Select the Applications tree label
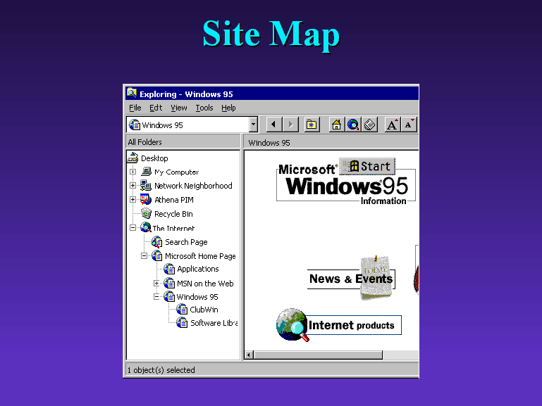This screenshot has height=406, width=542. pyautogui.click(x=198, y=269)
